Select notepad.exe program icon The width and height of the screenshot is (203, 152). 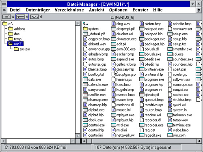[142, 29]
